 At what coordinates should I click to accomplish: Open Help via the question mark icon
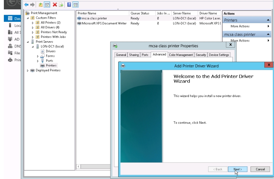click(x=69, y=5)
